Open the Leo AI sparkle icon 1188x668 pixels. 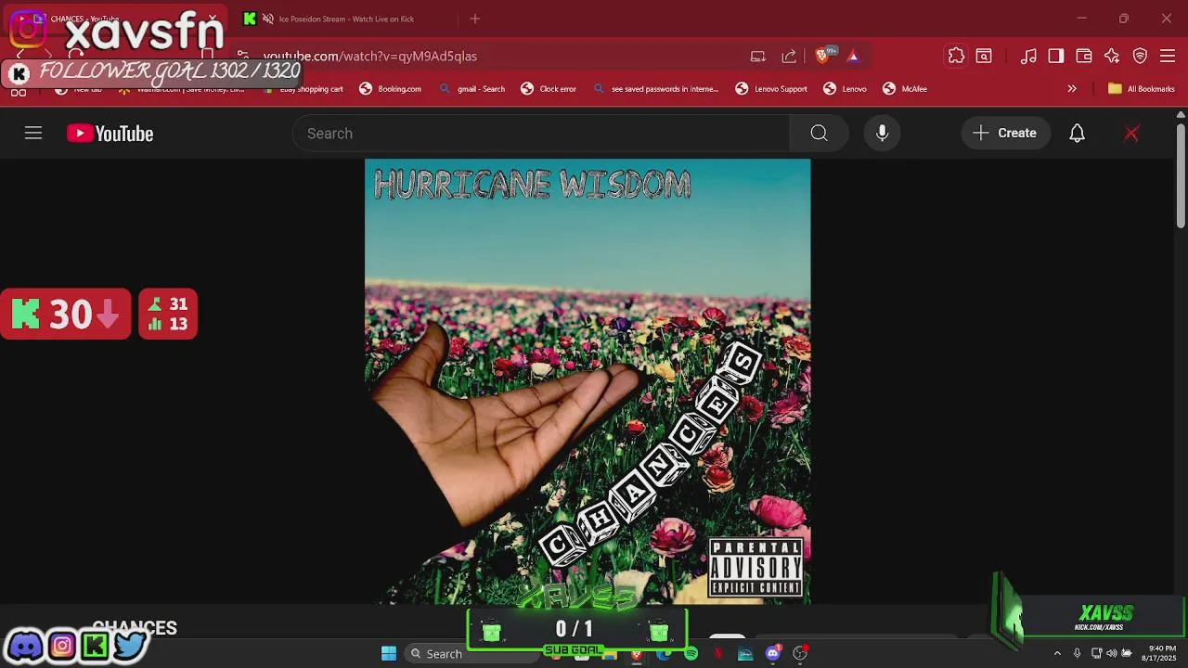1112,57
